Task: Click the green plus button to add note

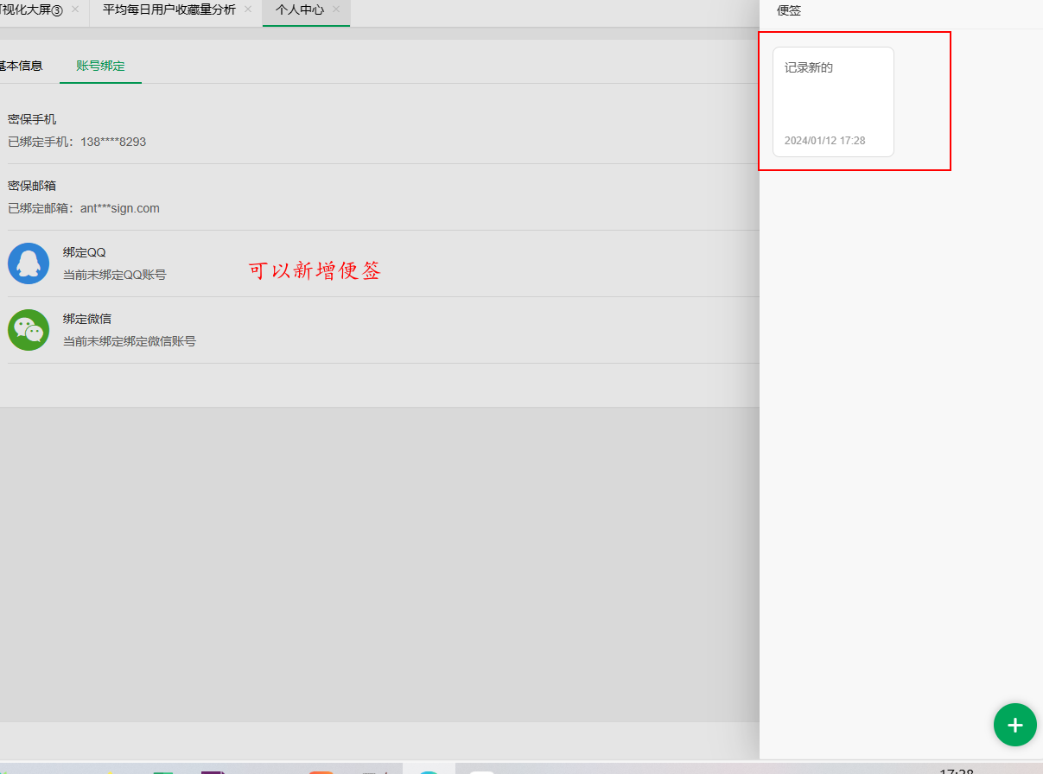Action: (x=1014, y=725)
